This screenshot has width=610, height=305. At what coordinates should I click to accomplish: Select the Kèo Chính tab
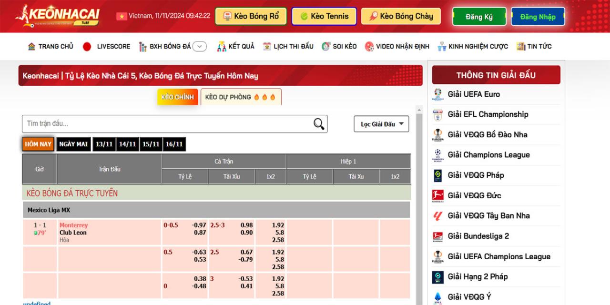tap(177, 97)
